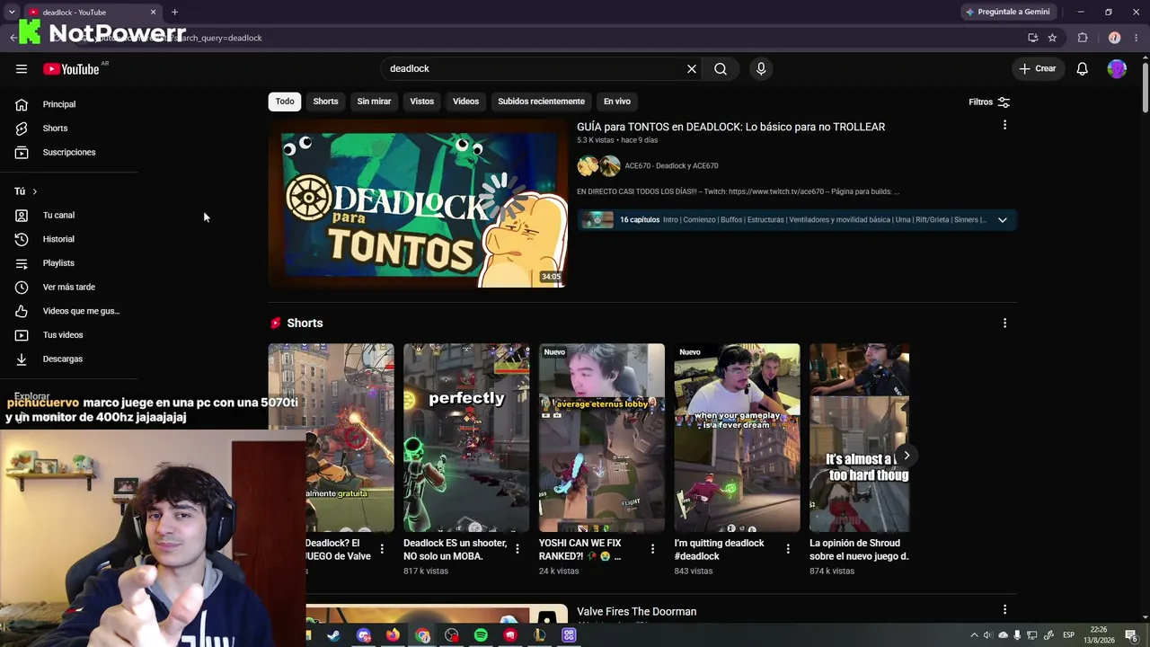
Task: Select the Subidos recientemente filter chip
Action: (541, 102)
